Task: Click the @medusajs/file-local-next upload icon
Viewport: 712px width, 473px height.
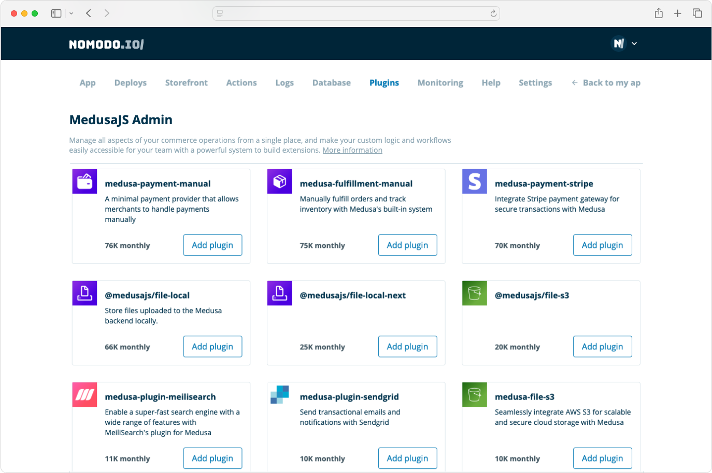Action: pos(280,293)
